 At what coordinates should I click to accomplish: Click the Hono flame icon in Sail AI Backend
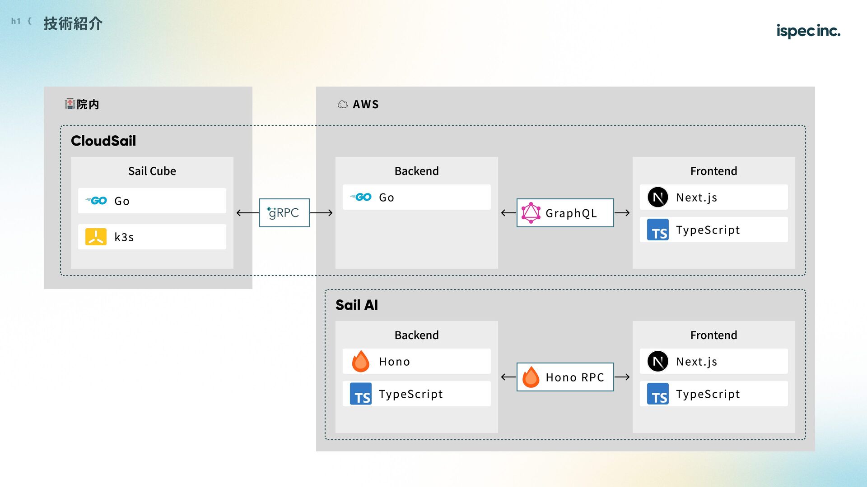pyautogui.click(x=360, y=361)
